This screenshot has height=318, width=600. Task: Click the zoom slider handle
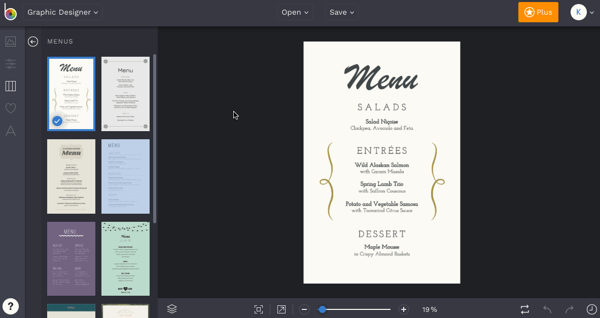click(x=322, y=309)
